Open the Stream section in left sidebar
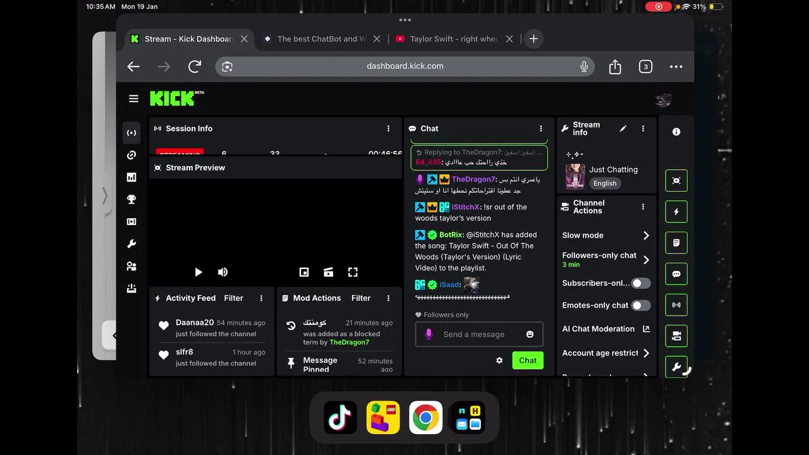This screenshot has height=455, width=809. click(x=131, y=133)
